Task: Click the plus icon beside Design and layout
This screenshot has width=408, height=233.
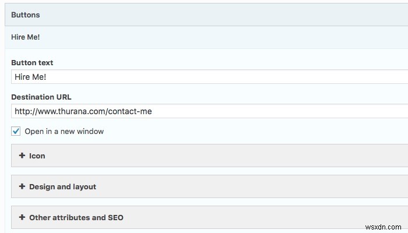Action: point(22,186)
